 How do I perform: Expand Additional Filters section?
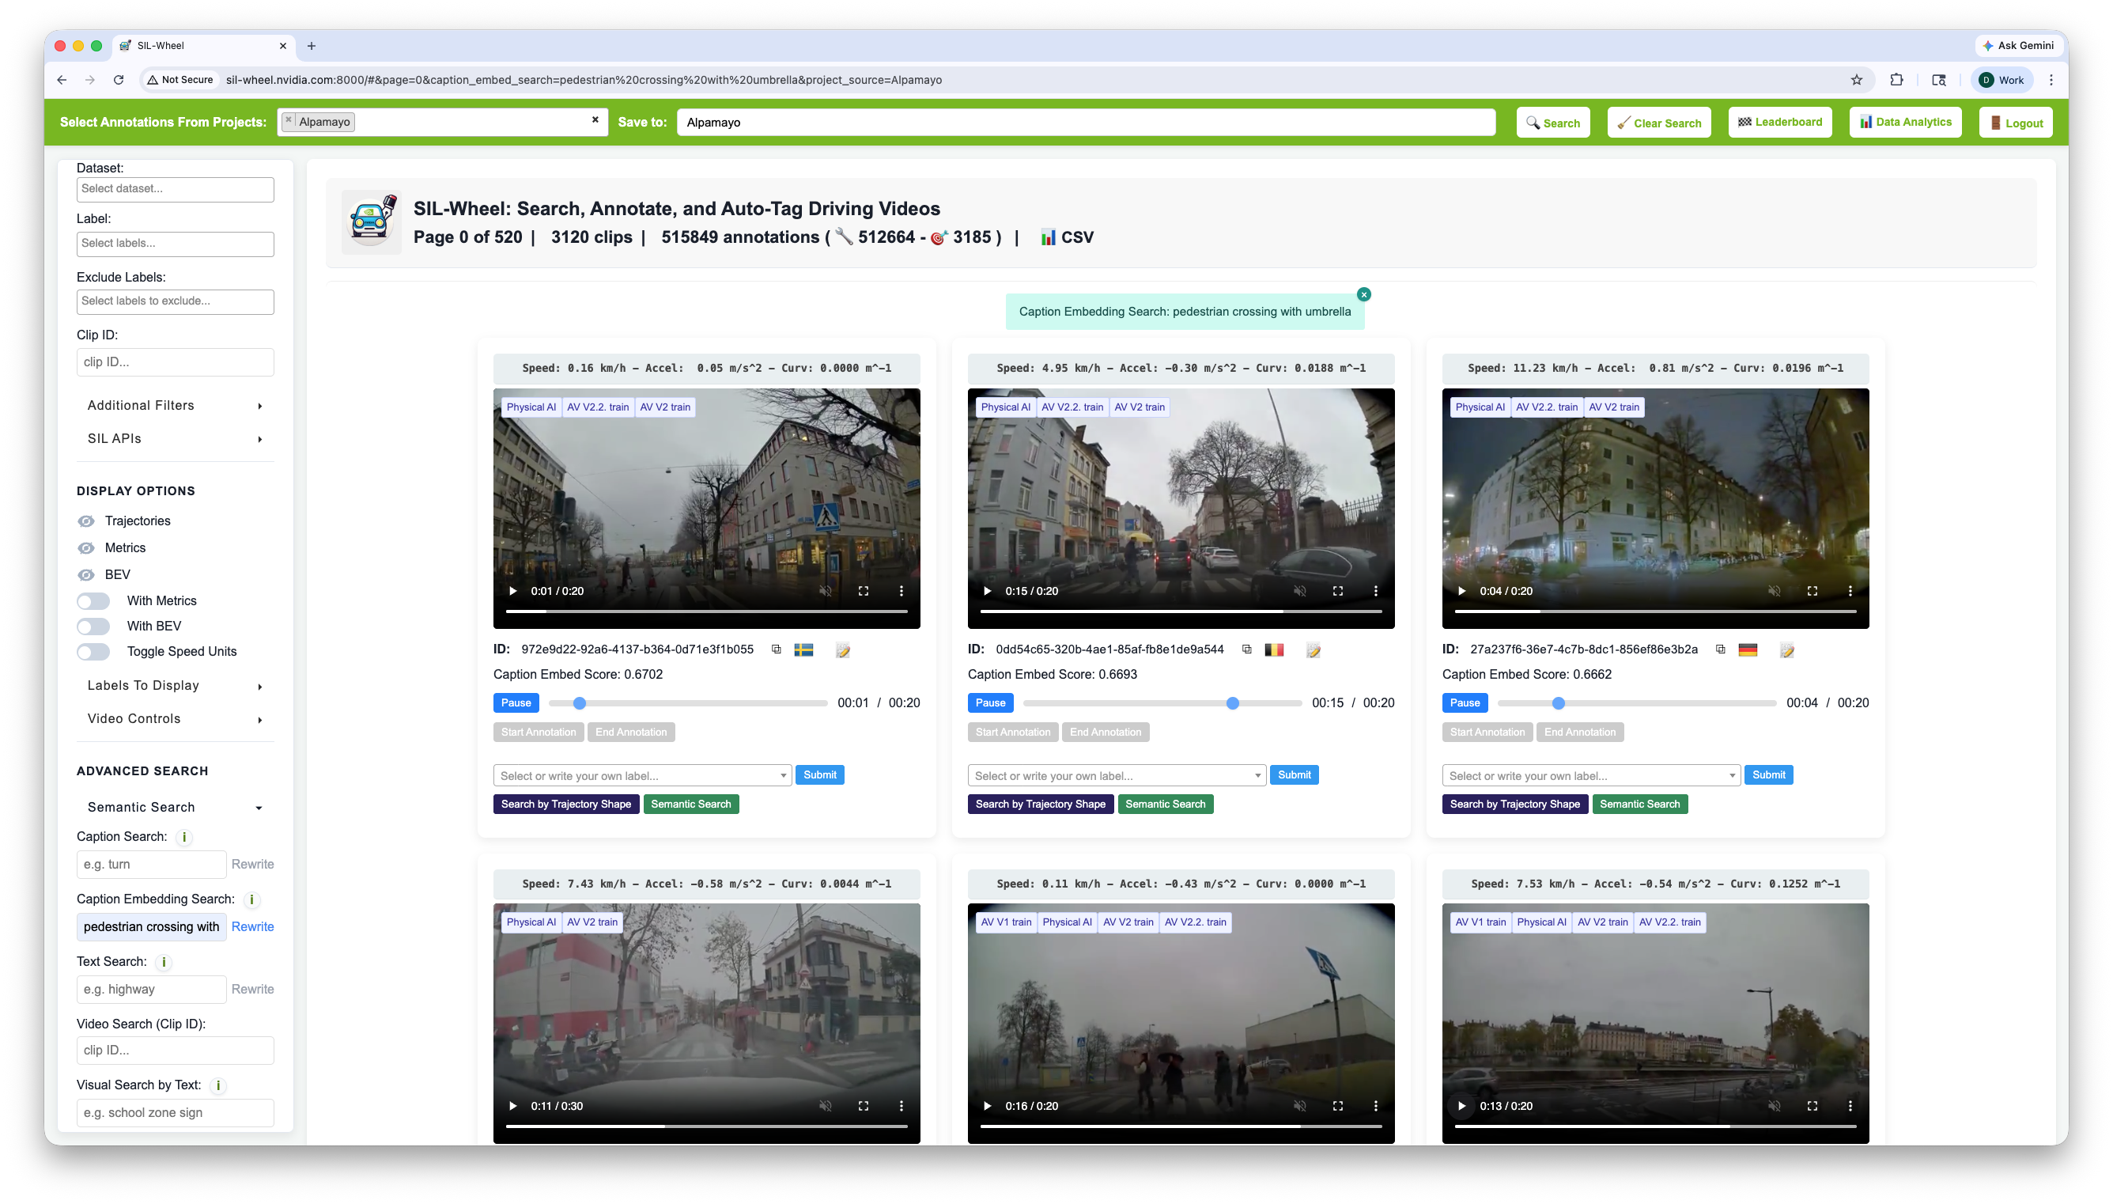click(176, 406)
